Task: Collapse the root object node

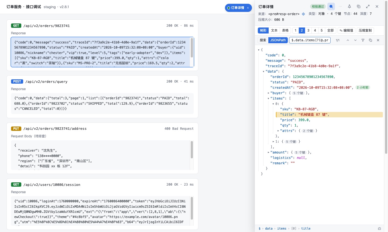Action: [x=259, y=50]
